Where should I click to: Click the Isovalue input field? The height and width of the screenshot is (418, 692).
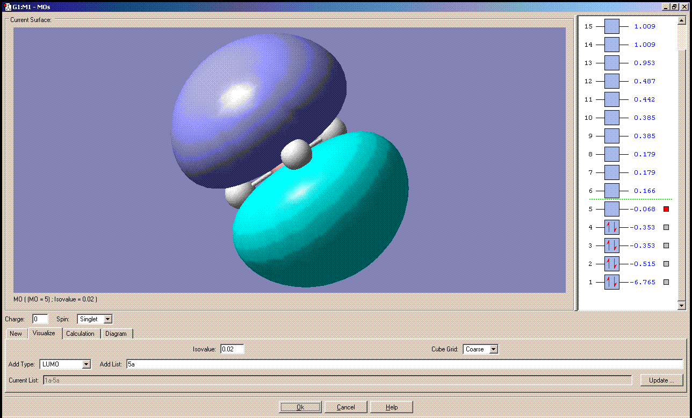pos(232,349)
